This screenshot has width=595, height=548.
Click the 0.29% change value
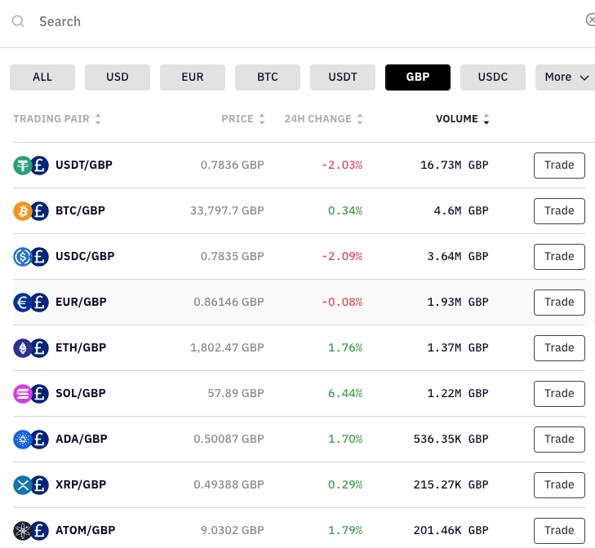click(345, 484)
